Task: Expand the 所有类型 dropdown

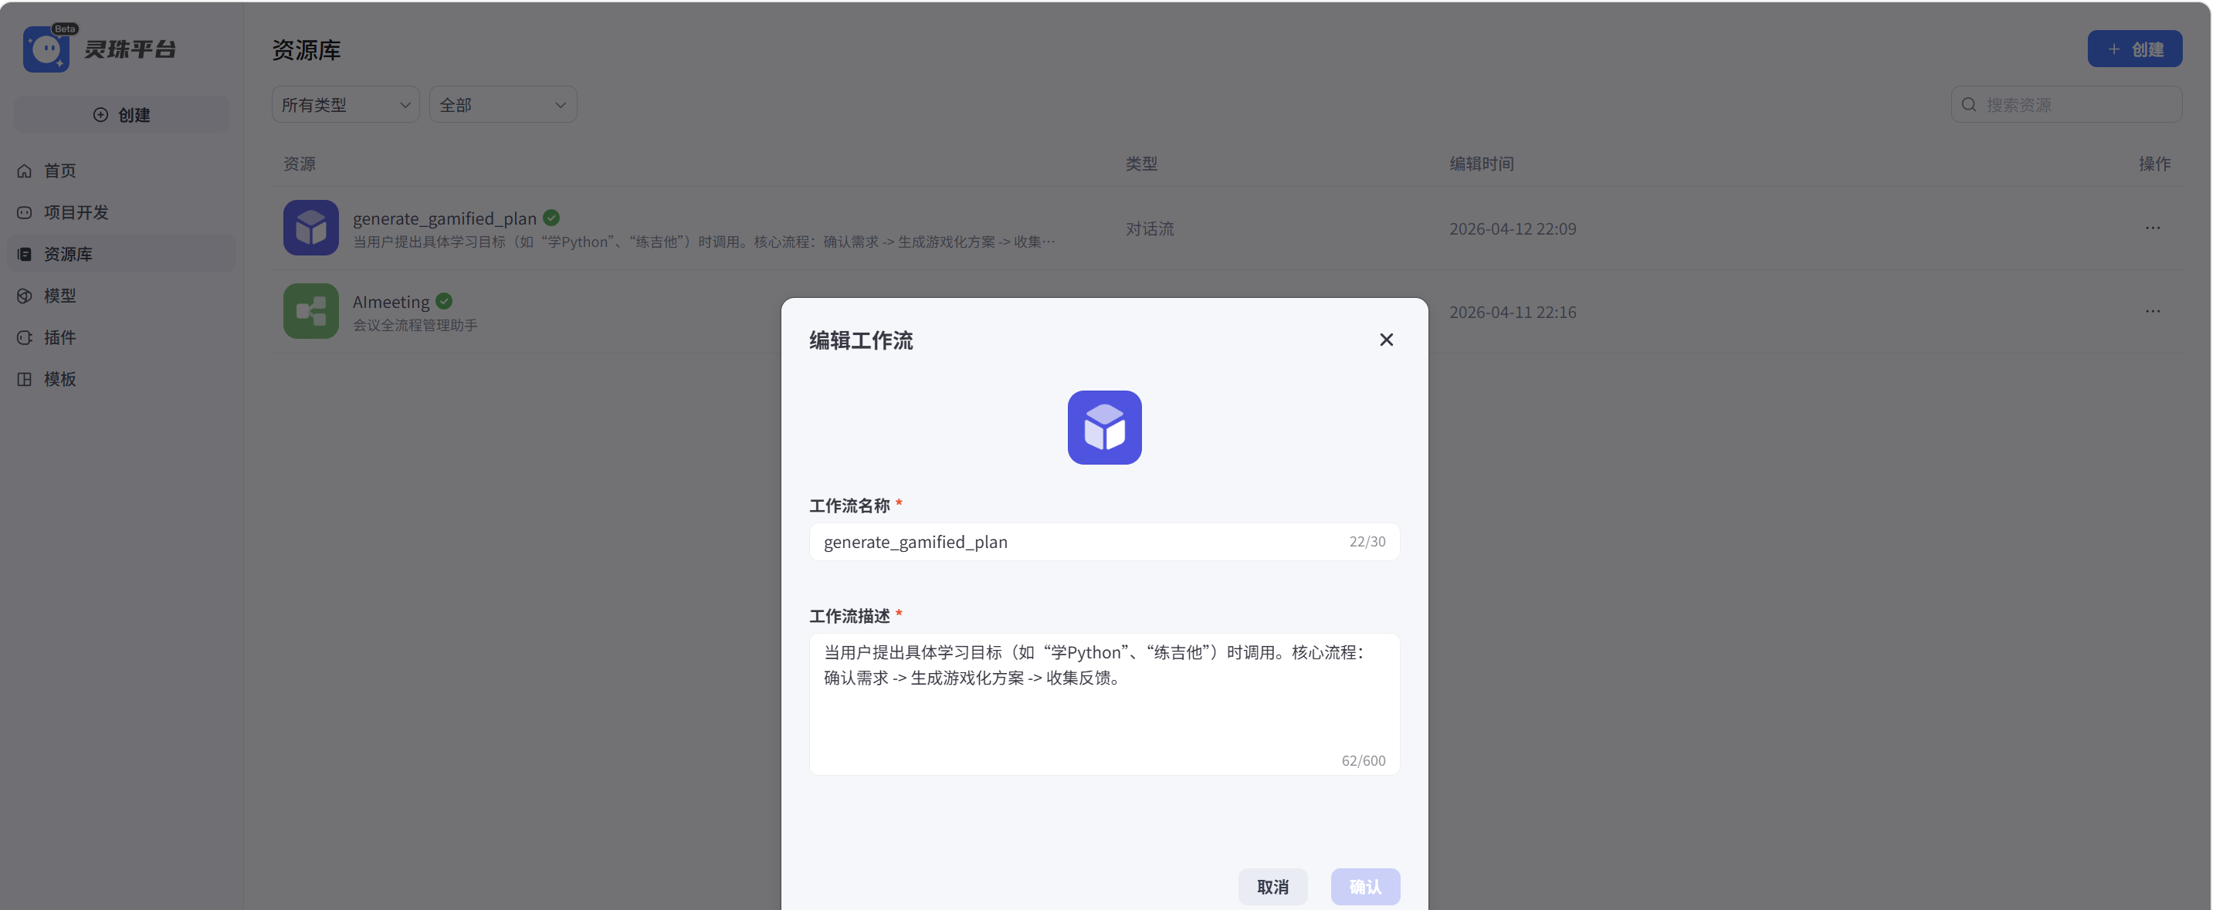Action: point(345,105)
